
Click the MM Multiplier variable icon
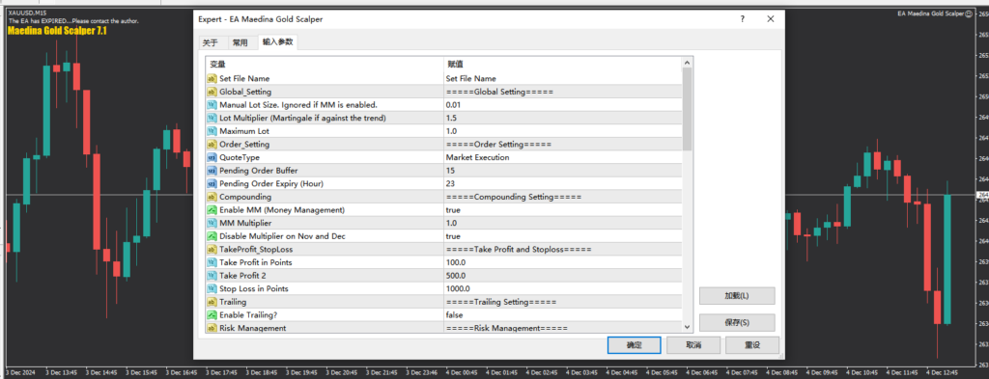[x=212, y=224]
